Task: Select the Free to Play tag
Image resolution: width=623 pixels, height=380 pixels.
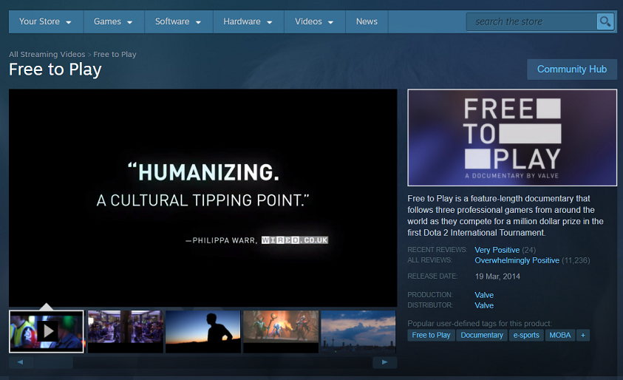Action: click(431, 335)
